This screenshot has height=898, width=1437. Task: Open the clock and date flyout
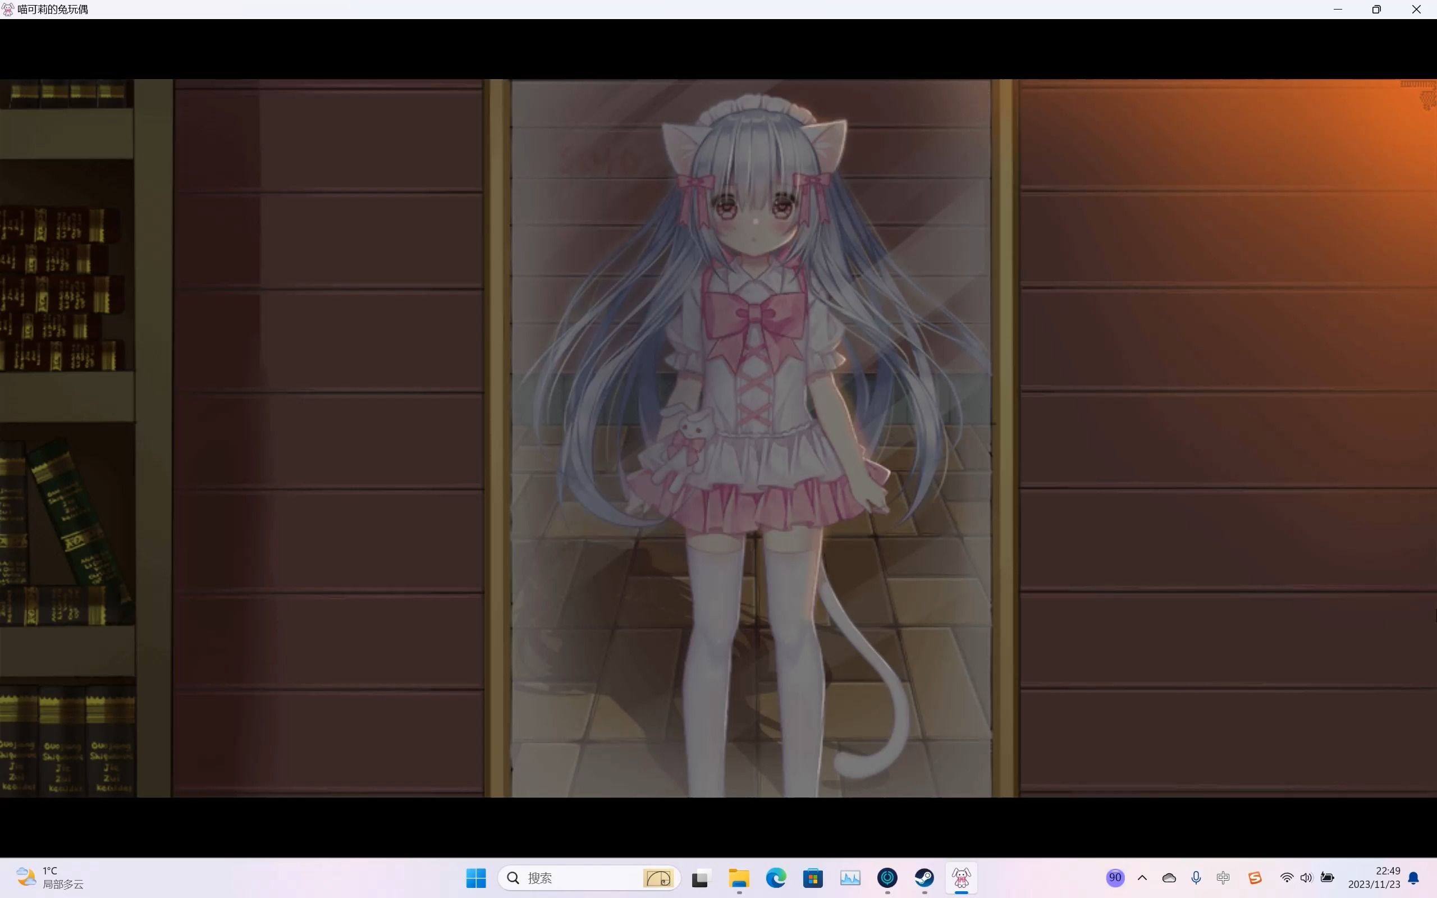pos(1374,878)
